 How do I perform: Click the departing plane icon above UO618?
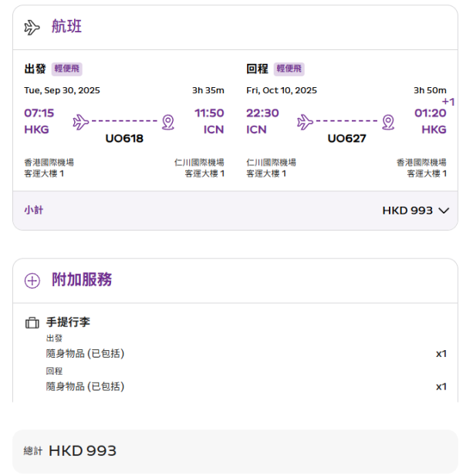pos(81,122)
